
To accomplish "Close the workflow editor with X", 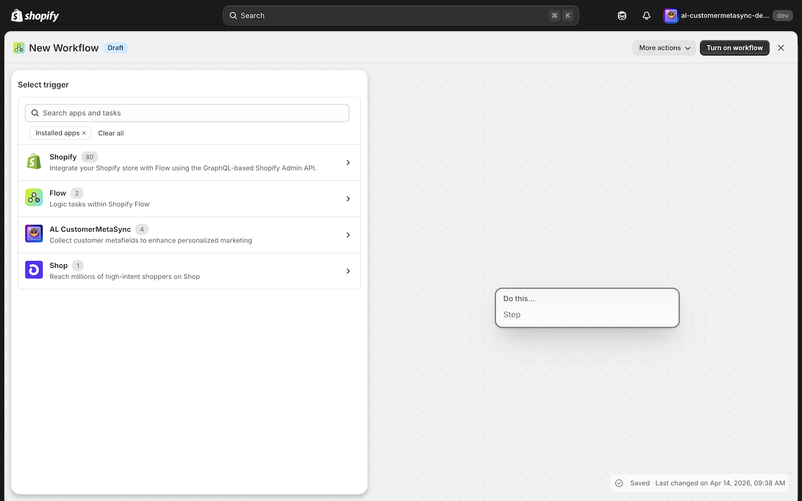I will tap(781, 48).
